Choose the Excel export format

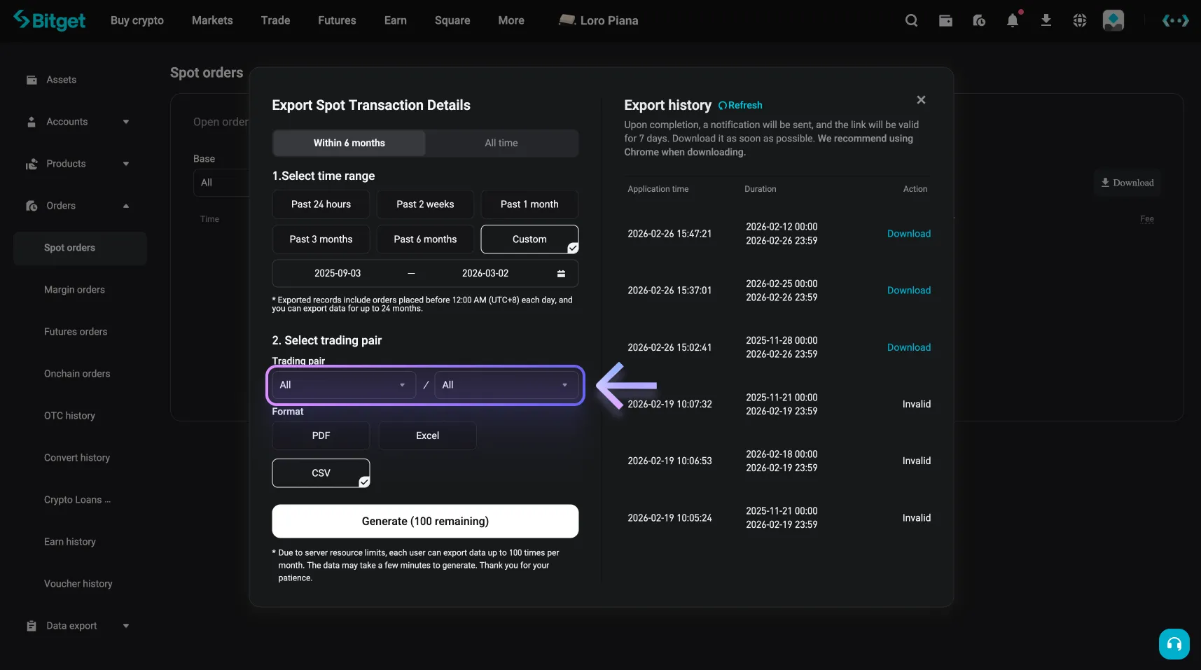pos(427,435)
